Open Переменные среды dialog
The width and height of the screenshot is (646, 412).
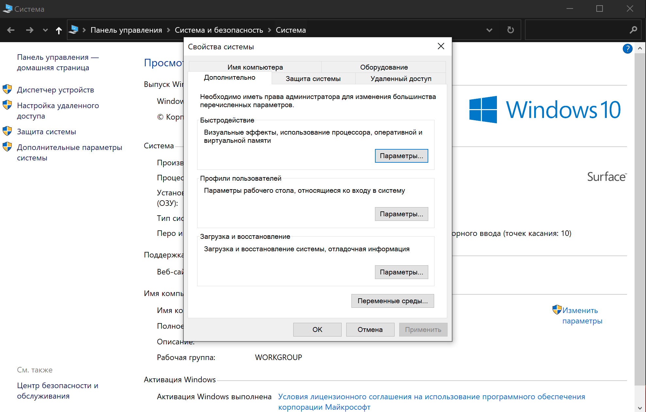pos(393,301)
